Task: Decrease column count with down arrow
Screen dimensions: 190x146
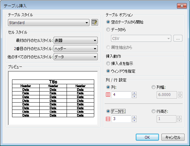Action: 134,97
